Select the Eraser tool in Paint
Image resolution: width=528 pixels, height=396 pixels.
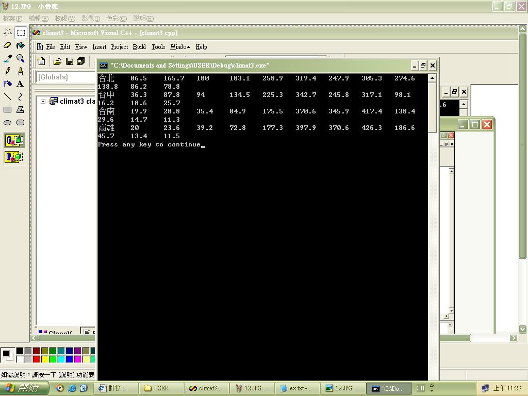[8, 45]
